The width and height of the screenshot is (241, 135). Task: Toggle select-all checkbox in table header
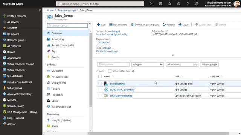click(100, 76)
